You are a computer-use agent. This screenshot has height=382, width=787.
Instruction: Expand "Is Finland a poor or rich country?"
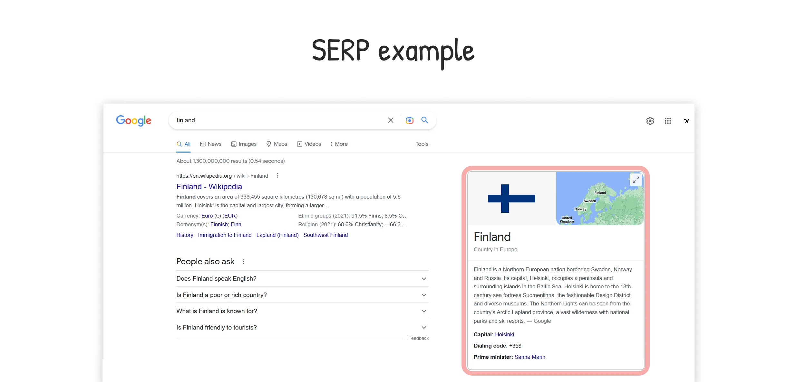[x=302, y=295]
